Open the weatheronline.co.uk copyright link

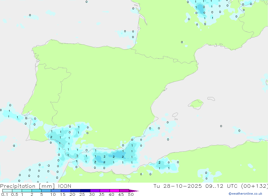tap(245, 194)
